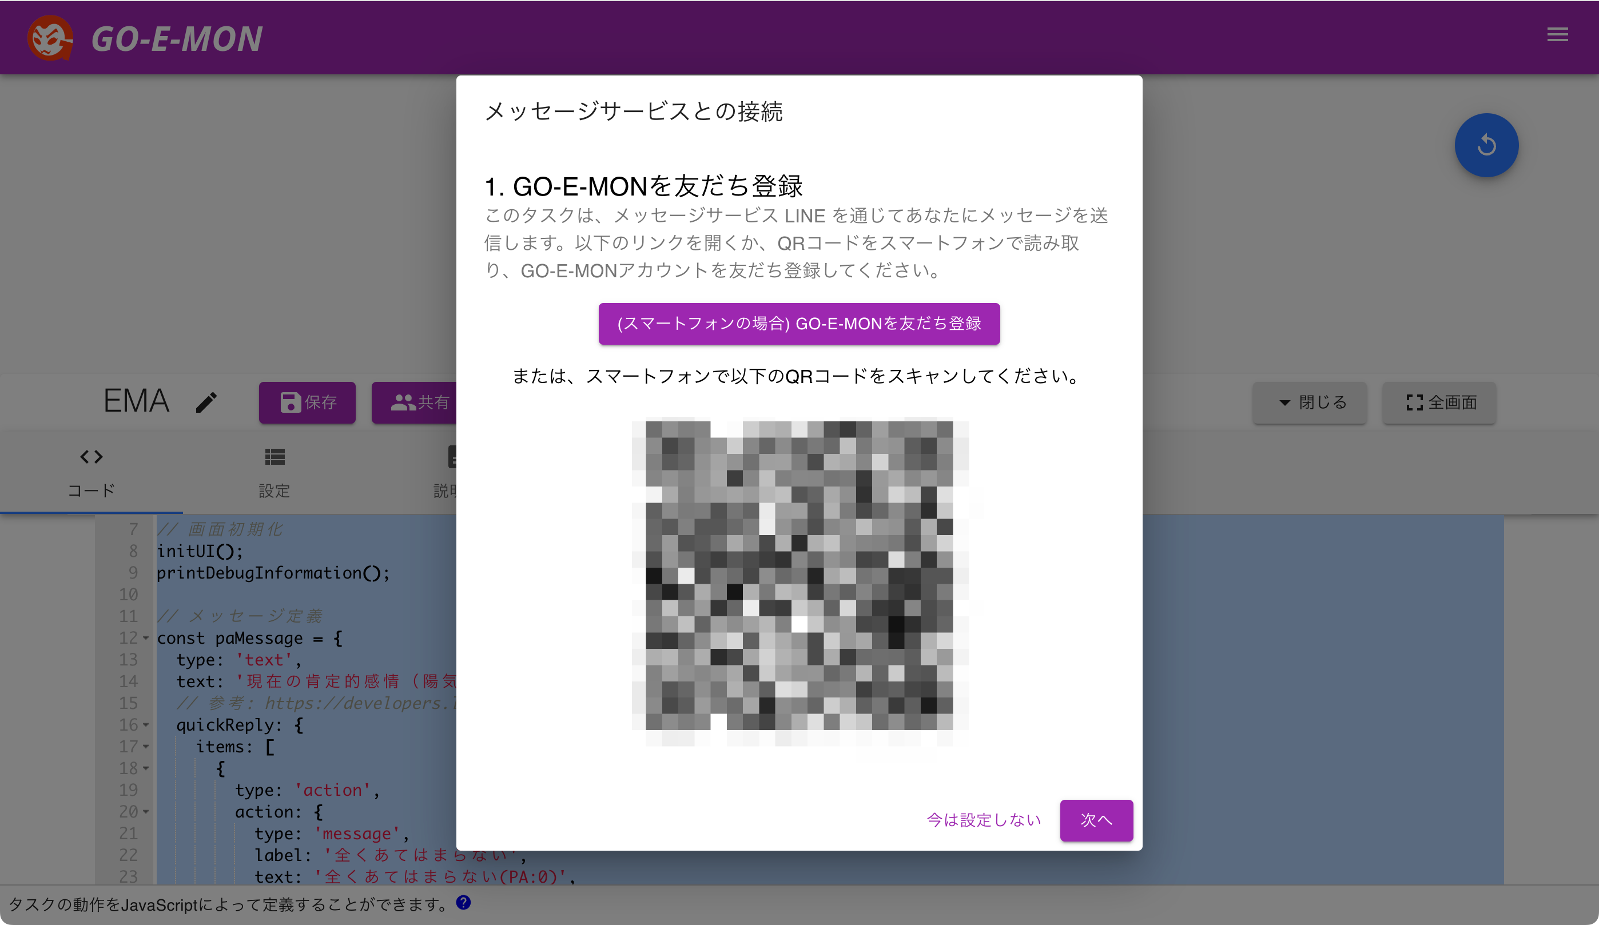Image resolution: width=1599 pixels, height=925 pixels.
Task: Collapse quickReply fold arrow at line 16
Action: [146, 724]
